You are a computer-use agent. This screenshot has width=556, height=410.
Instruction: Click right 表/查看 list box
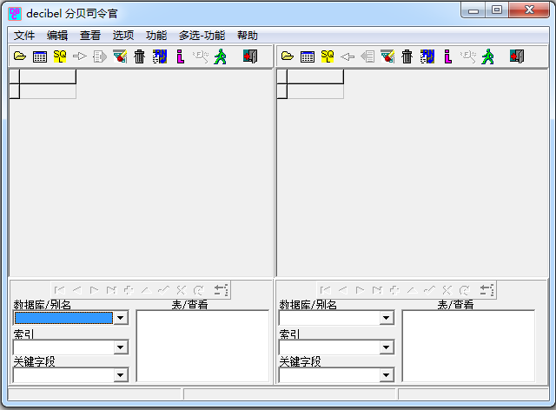(x=468, y=347)
